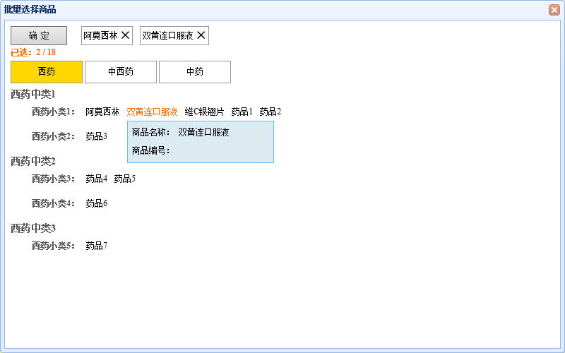Viewport: 565px width, 353px height.
Task: Deselect highlighted 双黄连口服液 in product list
Action: (x=152, y=112)
